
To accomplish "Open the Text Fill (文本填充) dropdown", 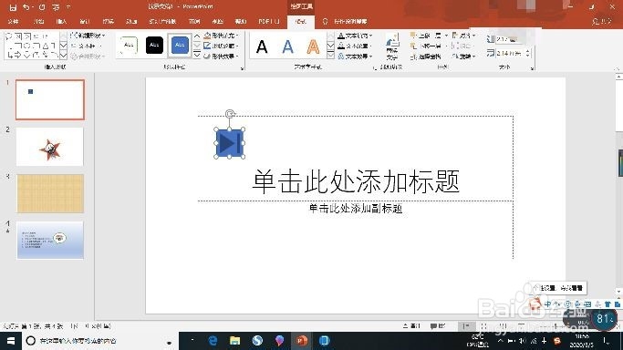I will pos(355,36).
